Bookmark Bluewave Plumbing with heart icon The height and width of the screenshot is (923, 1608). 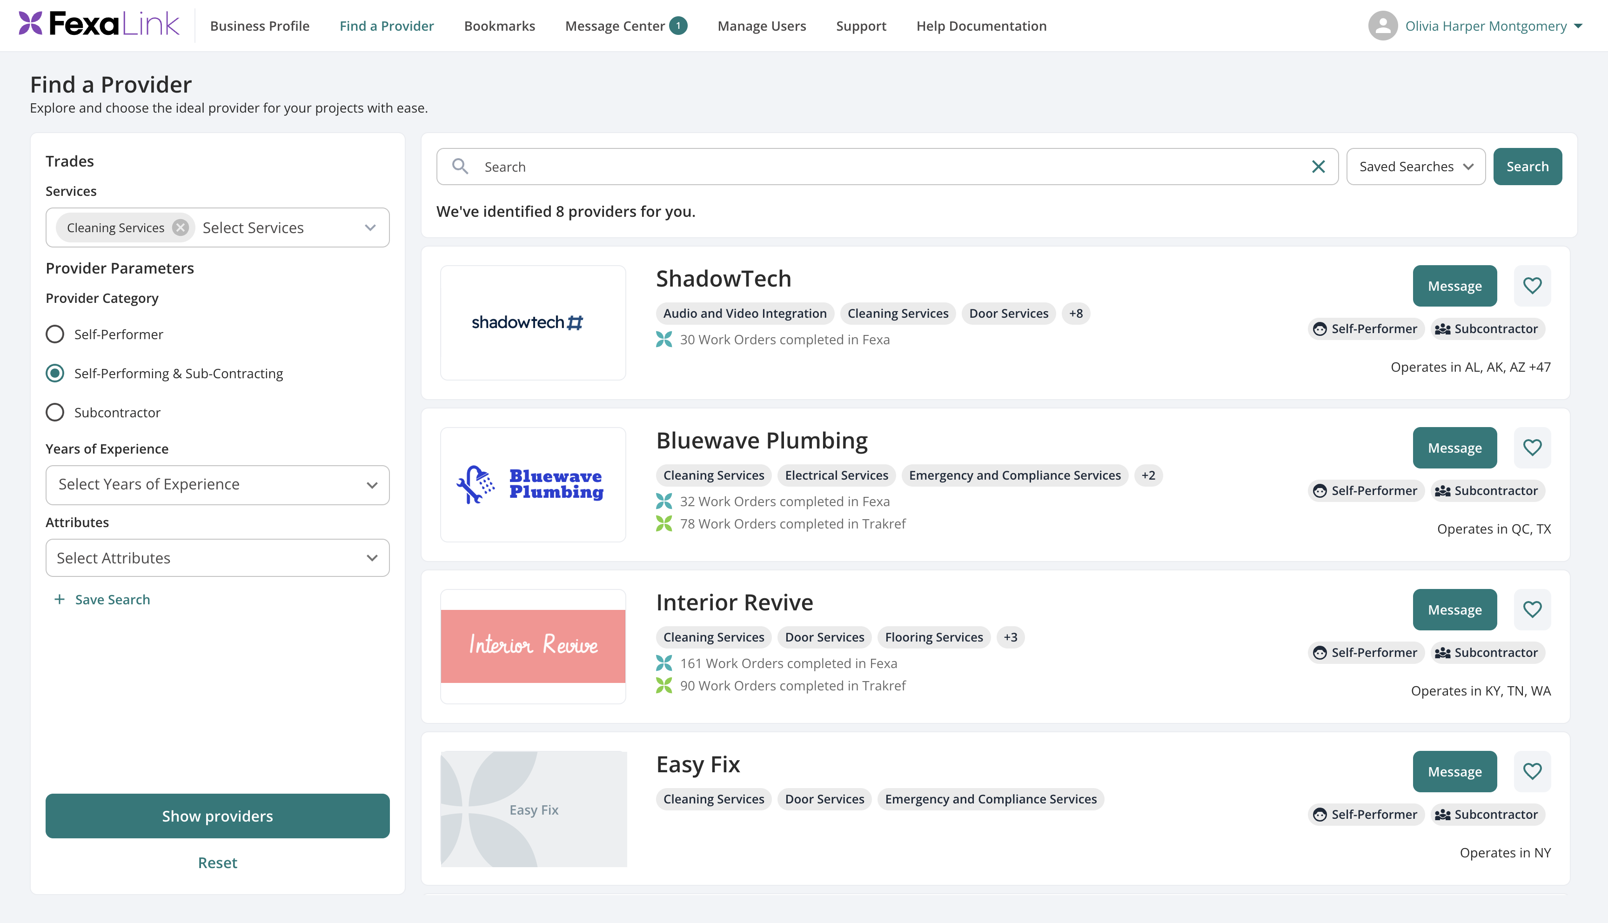1532,448
